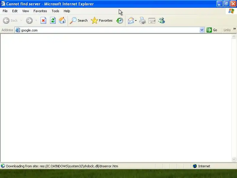Click the IE icon in title bar
Screen dimensions: 237x178
click(3, 4)
